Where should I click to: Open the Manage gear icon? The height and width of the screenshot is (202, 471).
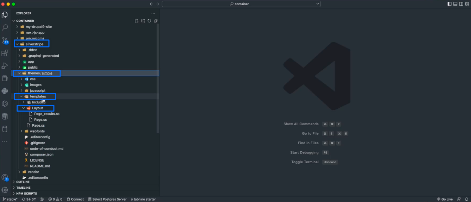[5, 190]
